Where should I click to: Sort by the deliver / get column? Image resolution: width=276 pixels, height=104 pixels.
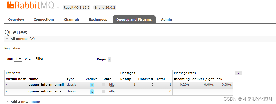pos(203,79)
